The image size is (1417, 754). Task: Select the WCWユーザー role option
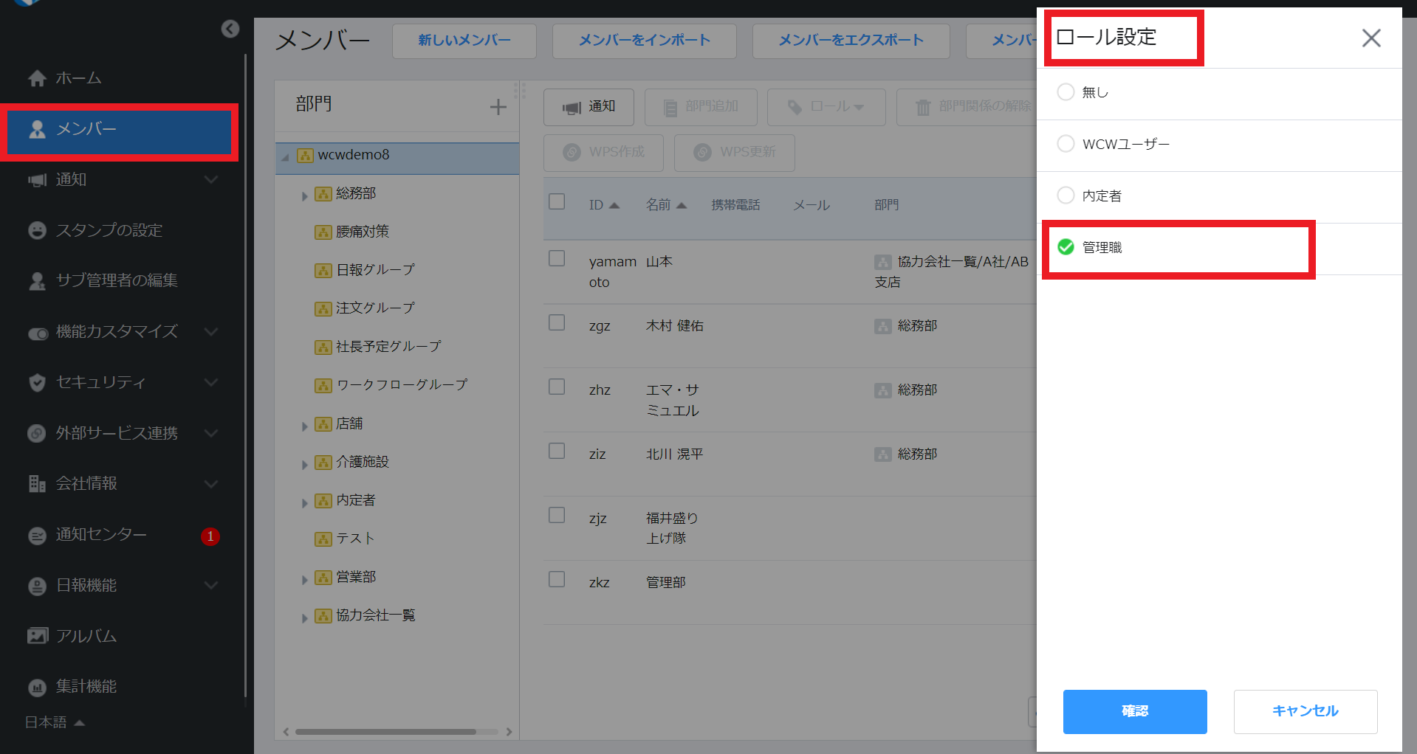(1066, 144)
